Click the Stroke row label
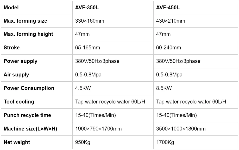 [12, 48]
